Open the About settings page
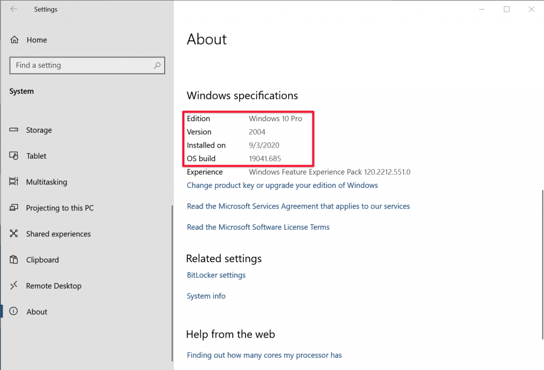This screenshot has height=370, width=544. point(37,312)
